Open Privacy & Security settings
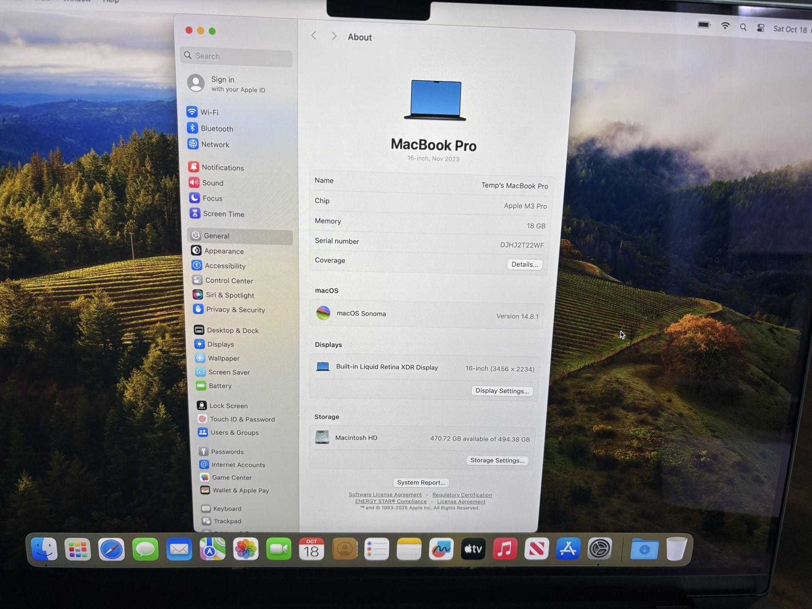 (x=235, y=310)
